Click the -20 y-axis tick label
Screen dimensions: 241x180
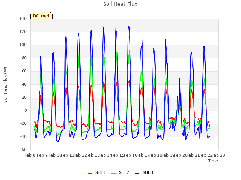pyautogui.click(x=23, y=123)
